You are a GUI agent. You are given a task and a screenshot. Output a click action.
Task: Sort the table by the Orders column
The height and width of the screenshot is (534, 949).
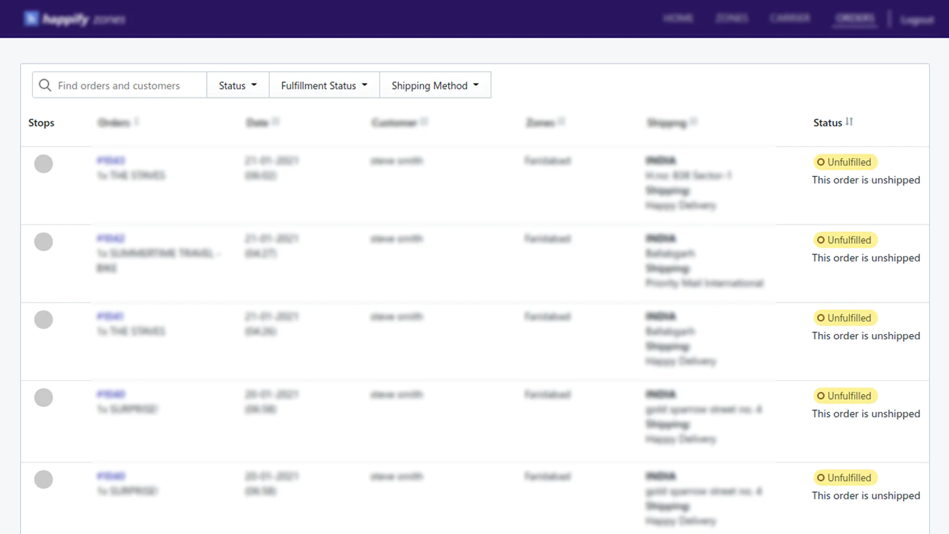118,122
